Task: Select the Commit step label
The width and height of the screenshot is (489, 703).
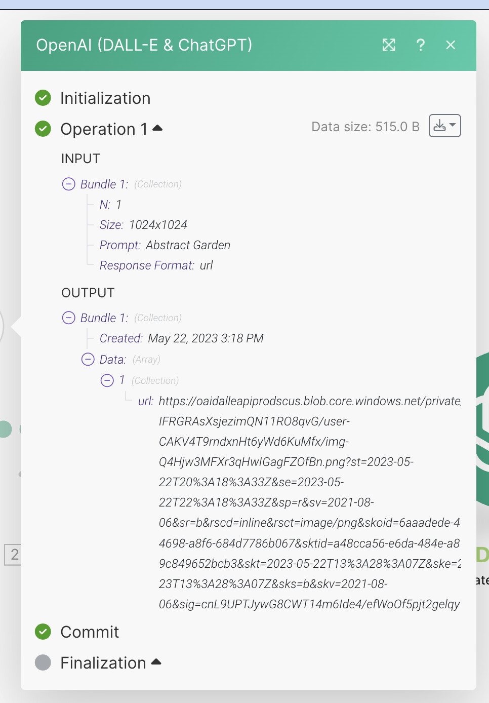Action: (90, 632)
